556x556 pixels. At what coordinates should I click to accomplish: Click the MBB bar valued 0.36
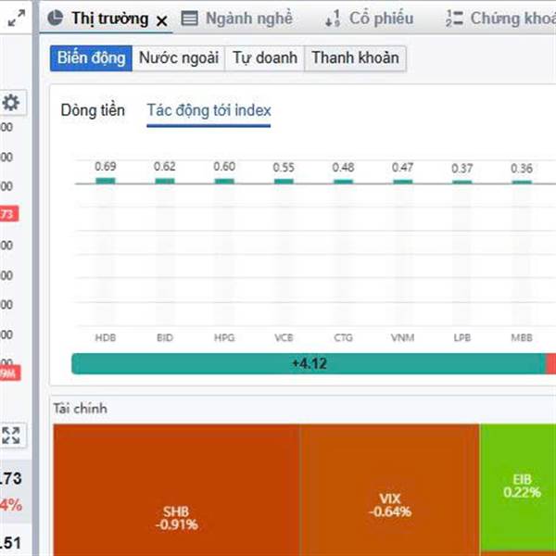point(522,183)
